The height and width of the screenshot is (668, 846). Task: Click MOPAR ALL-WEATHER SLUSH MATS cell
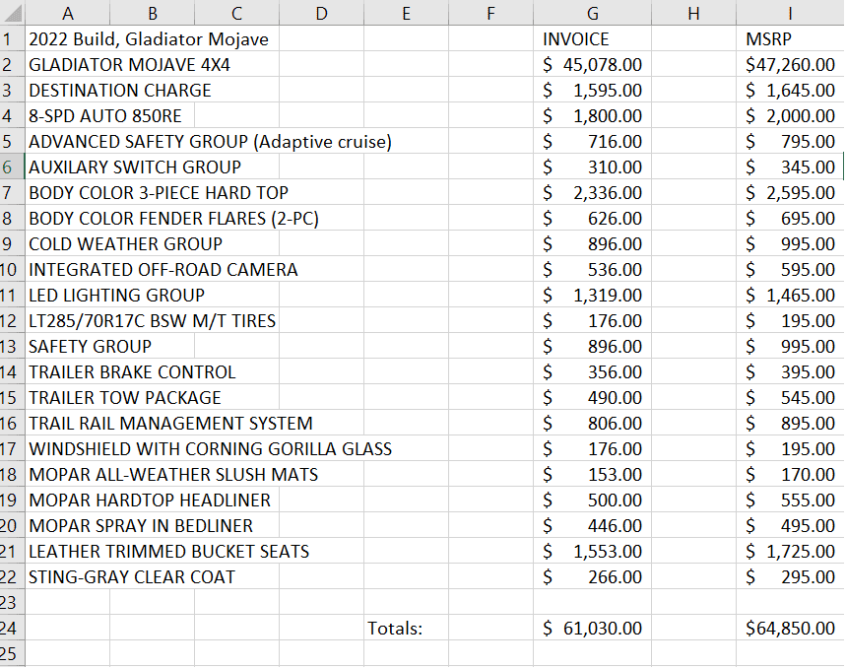click(173, 474)
